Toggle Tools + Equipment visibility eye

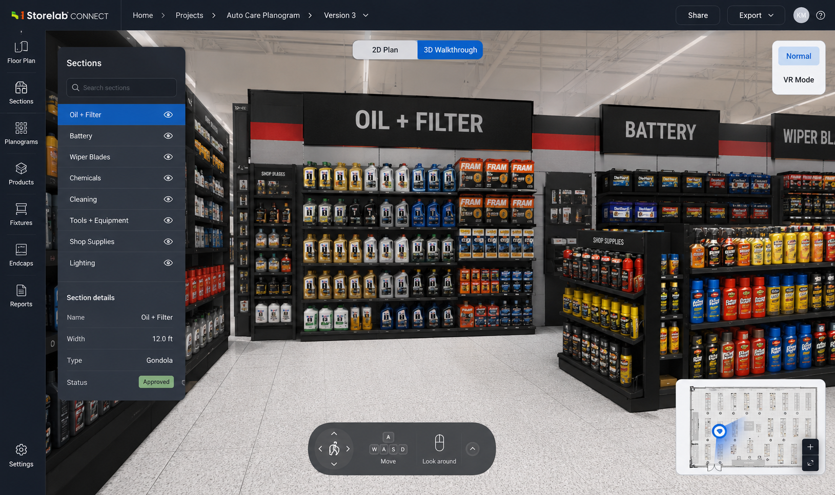click(168, 220)
